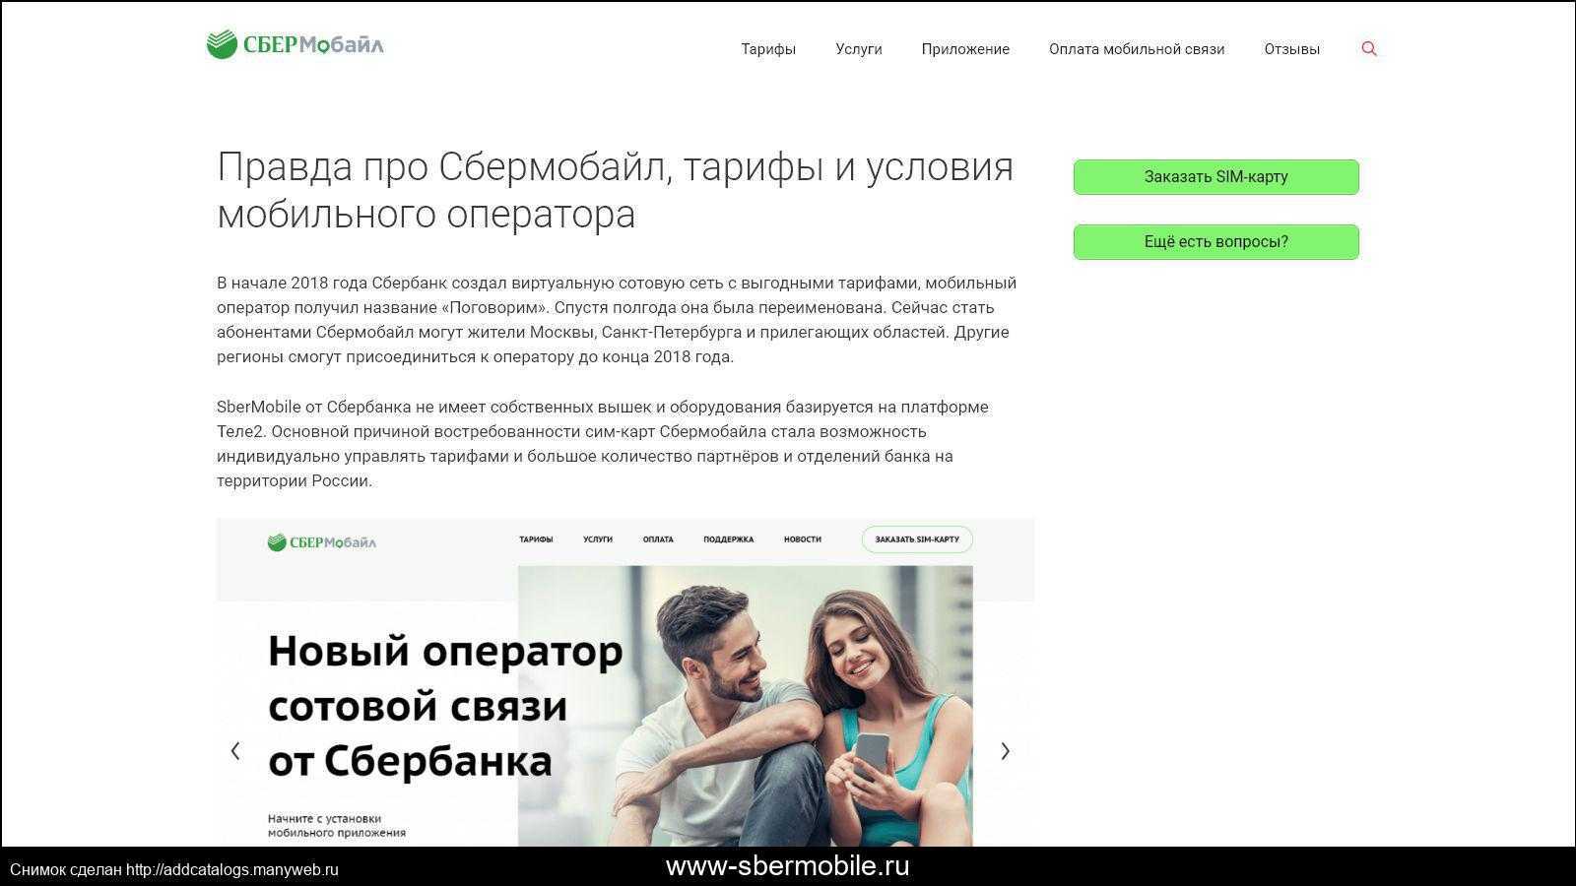Open the Отзывы menu item
The height and width of the screenshot is (886, 1576).
[x=1292, y=49]
